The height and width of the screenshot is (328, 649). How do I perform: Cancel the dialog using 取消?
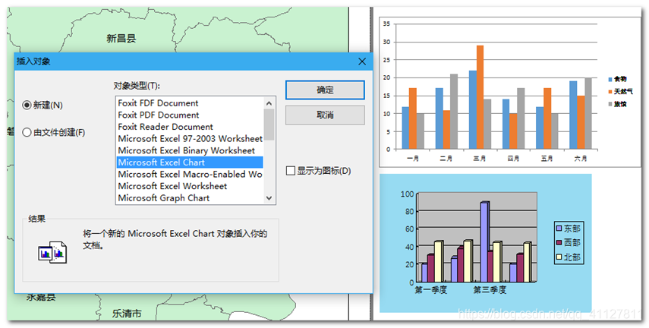(x=325, y=115)
